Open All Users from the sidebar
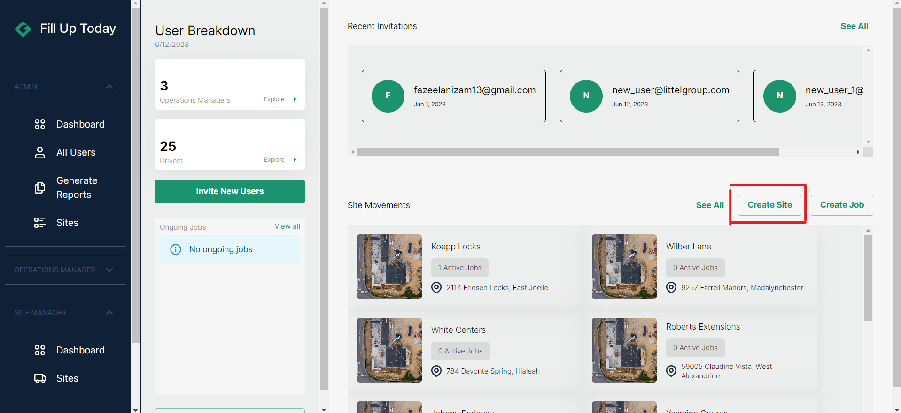Screen dimensions: 901x413 click(x=76, y=152)
